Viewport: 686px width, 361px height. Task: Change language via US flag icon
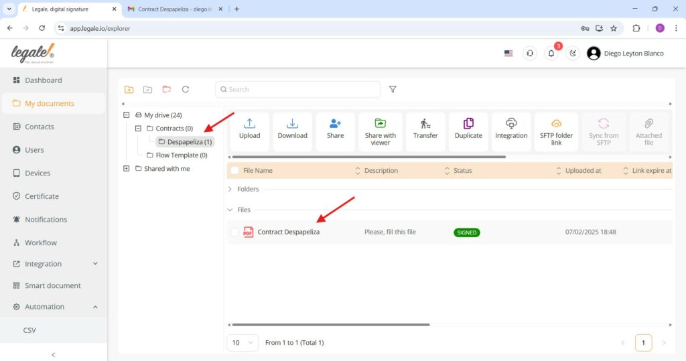[x=508, y=54]
